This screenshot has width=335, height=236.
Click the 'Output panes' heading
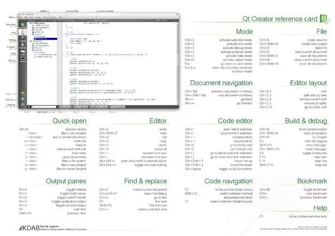(66, 181)
